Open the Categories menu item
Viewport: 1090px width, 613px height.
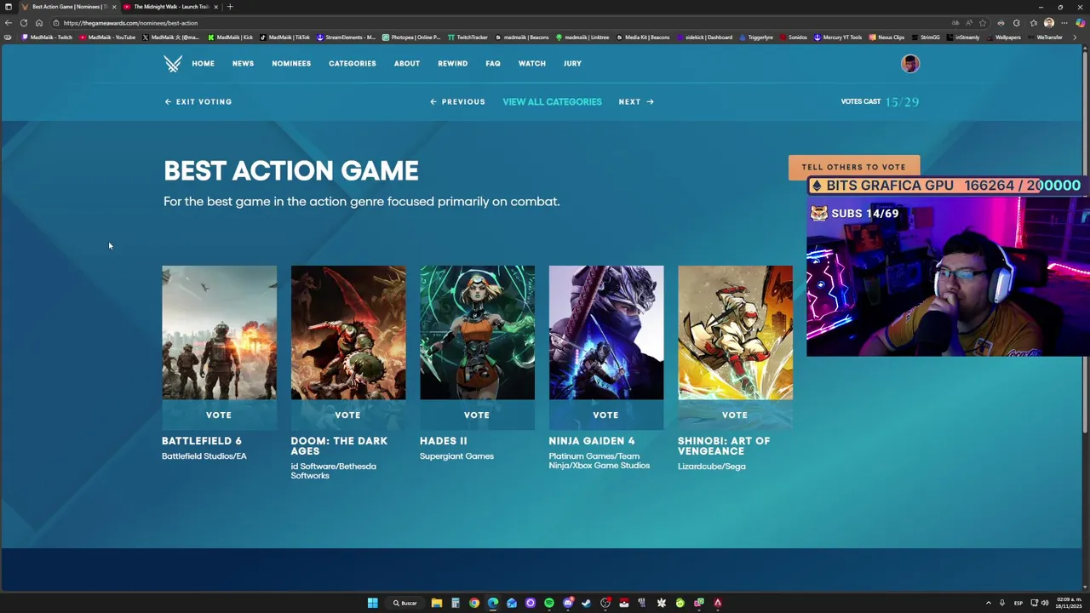[353, 64]
